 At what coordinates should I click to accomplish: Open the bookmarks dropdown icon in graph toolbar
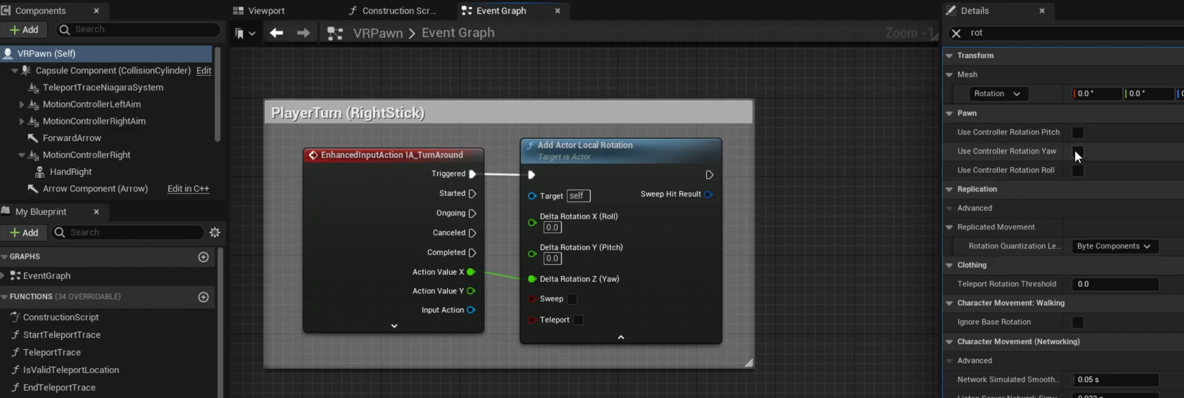(245, 33)
